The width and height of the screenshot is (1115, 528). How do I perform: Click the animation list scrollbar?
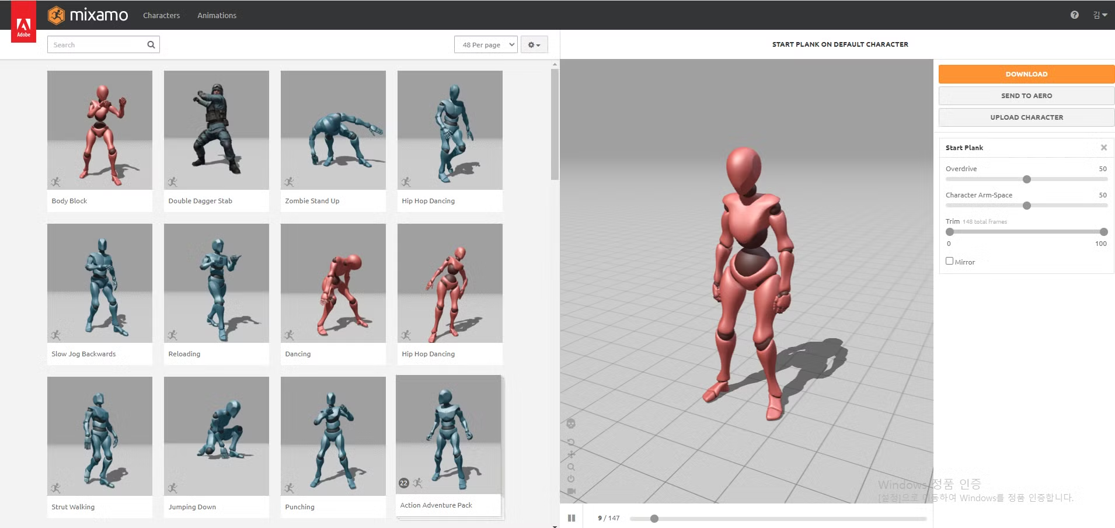555,124
